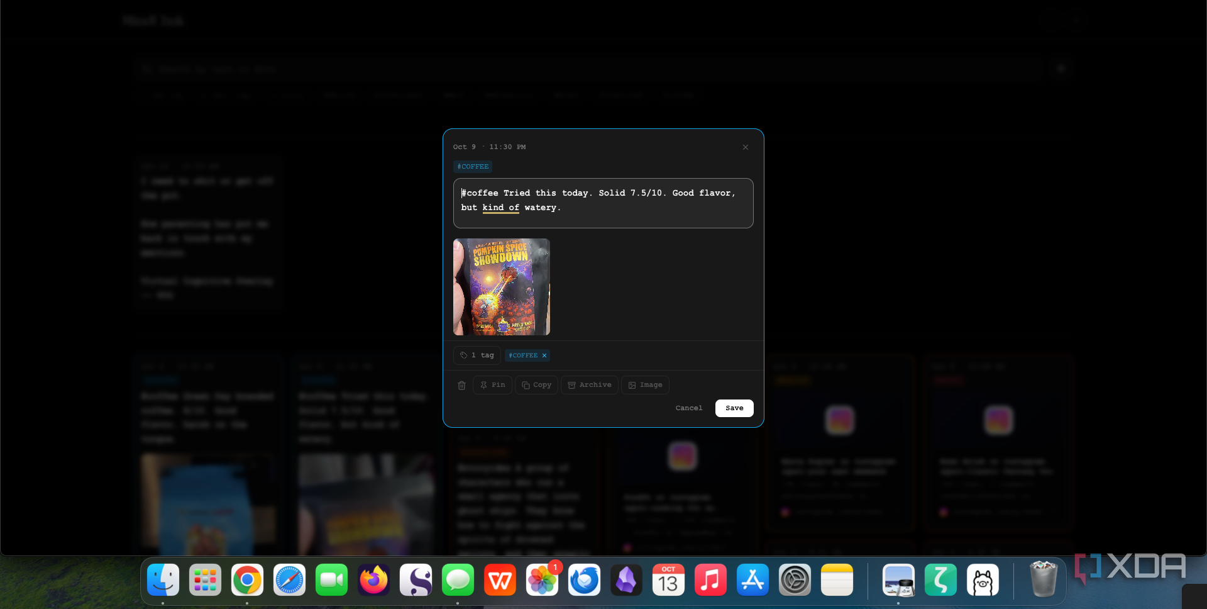Open Notes app from the dock
Viewport: 1207px width, 609px height.
tap(837, 579)
